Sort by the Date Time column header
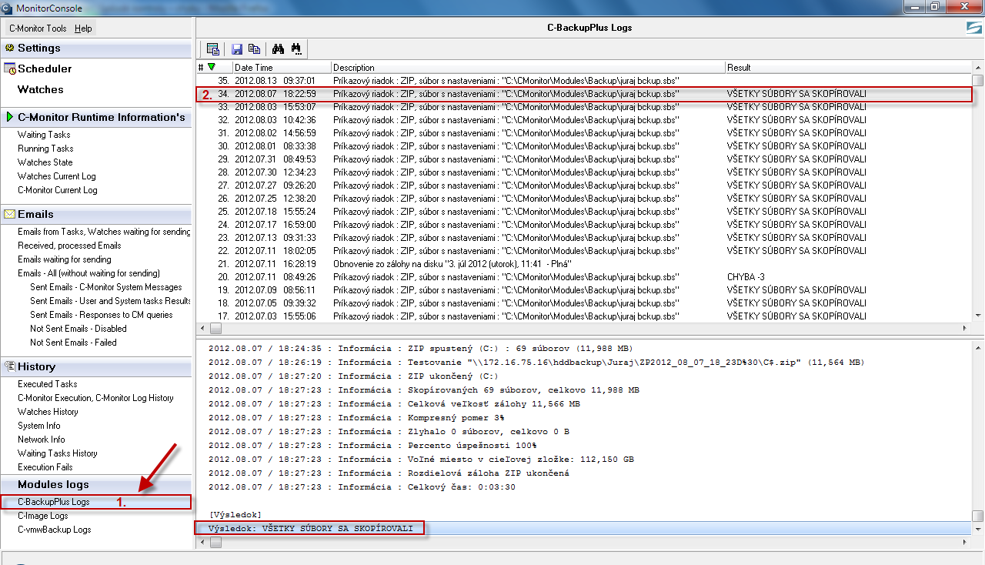Screen dimensions: 985x565 tap(282, 68)
